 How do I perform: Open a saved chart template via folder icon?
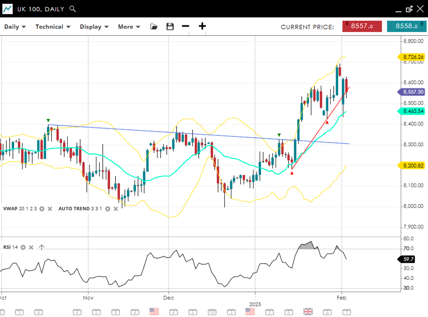[154, 26]
